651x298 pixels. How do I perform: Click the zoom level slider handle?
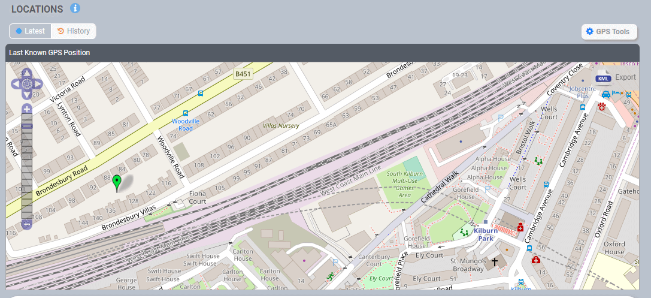coord(27,127)
